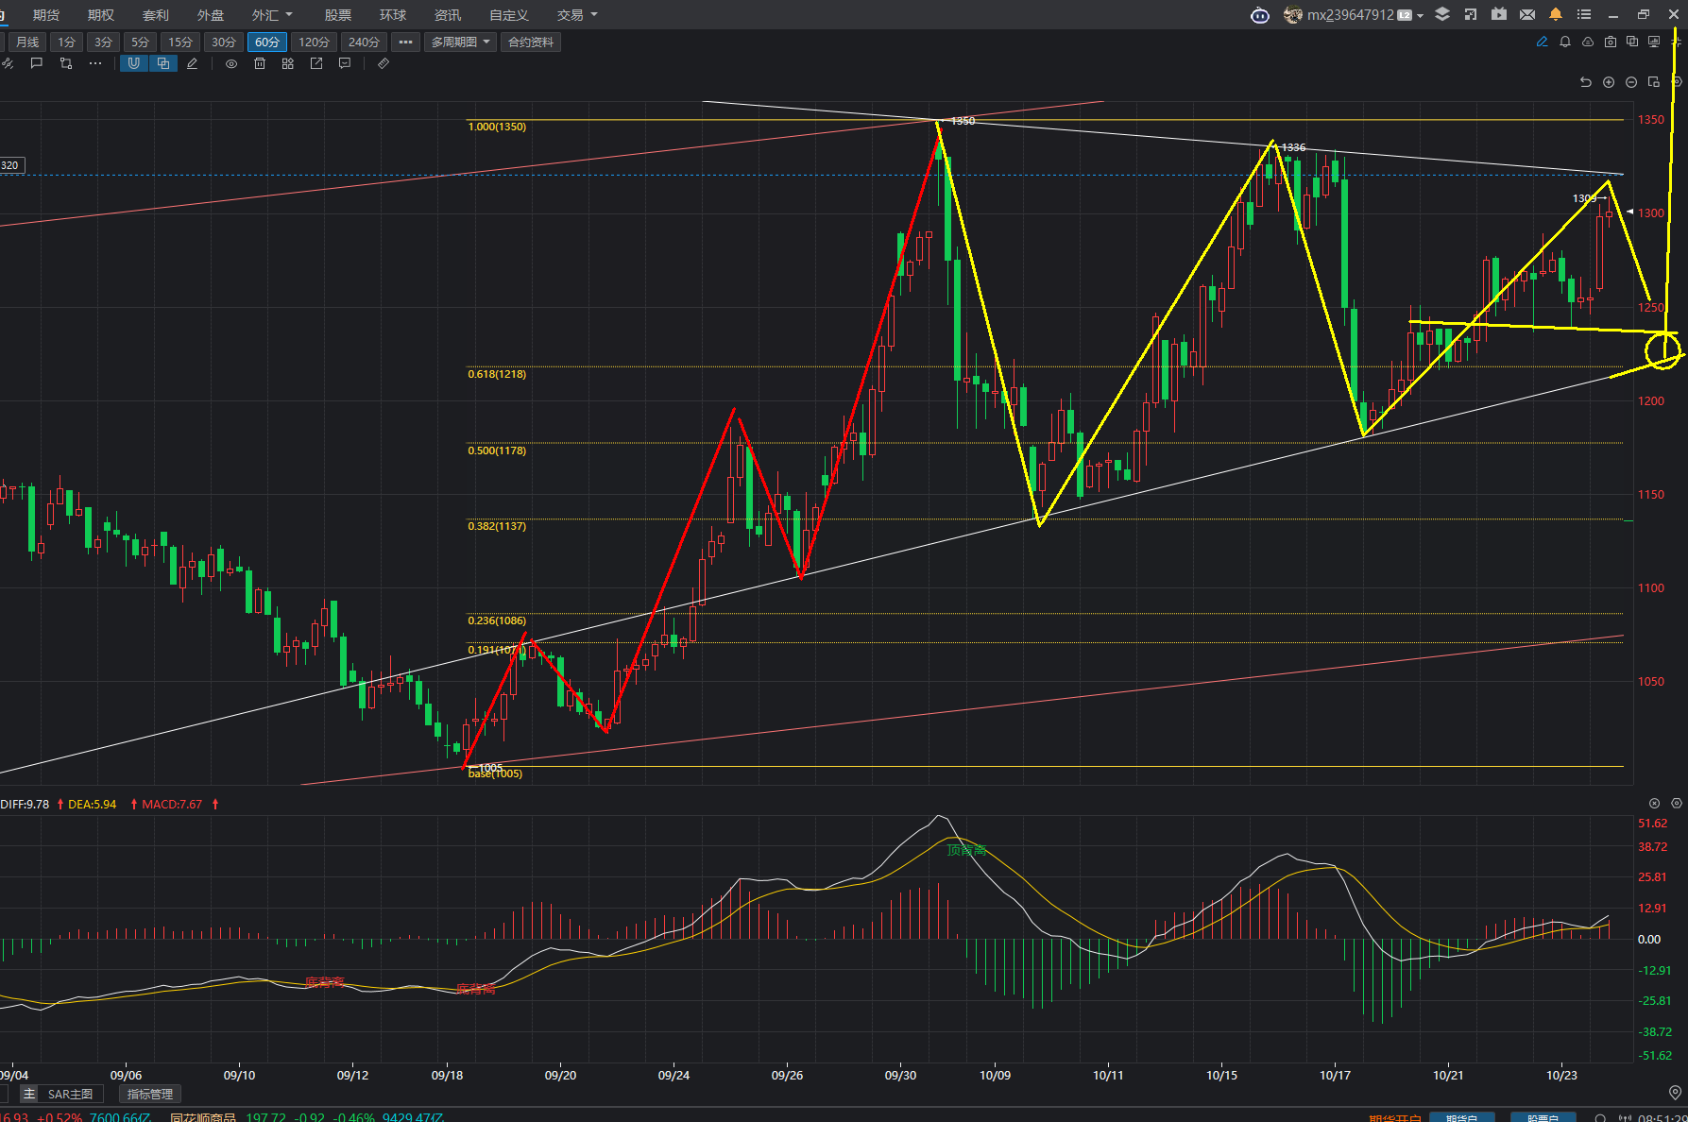Expand more drawing tools ellipsis
Screen dimensions: 1688x1122
[x=95, y=63]
